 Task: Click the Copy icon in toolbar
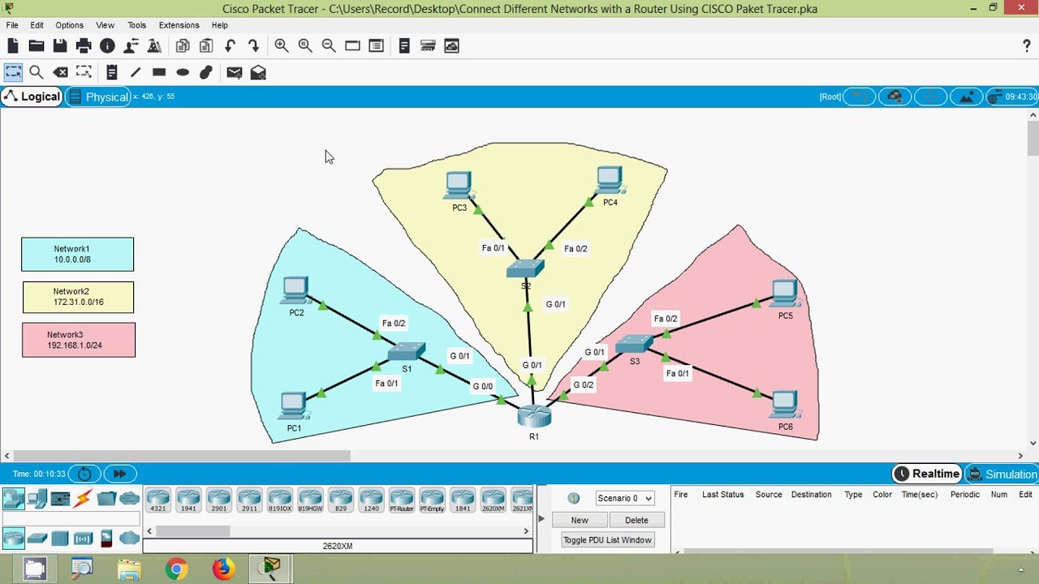[183, 46]
